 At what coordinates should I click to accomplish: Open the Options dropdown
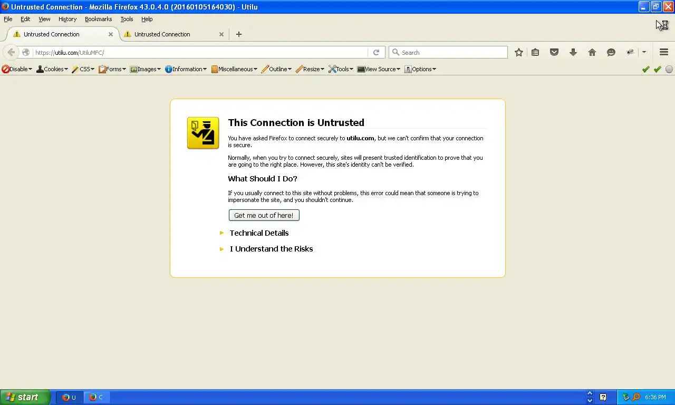[x=420, y=69]
